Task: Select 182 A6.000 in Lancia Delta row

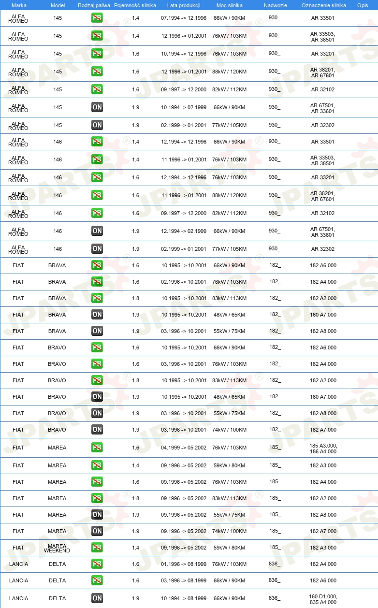Action: (323, 580)
